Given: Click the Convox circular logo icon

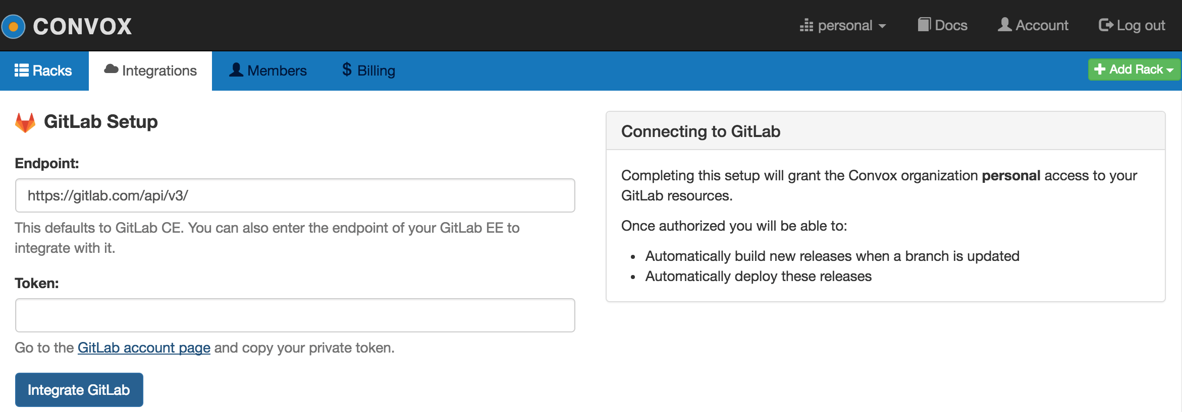Looking at the screenshot, I should coord(13,26).
